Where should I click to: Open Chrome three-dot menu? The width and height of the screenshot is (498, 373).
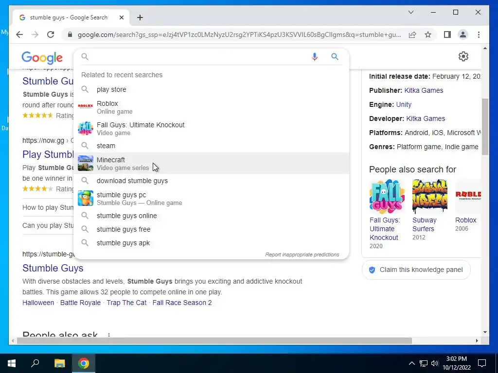[x=479, y=34]
